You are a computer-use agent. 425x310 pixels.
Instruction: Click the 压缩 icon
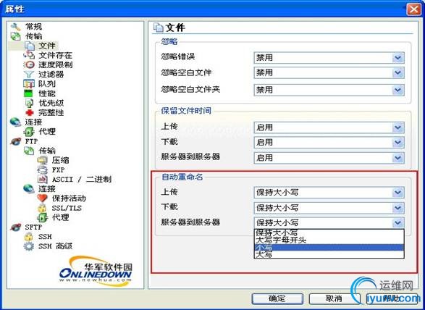coord(43,160)
